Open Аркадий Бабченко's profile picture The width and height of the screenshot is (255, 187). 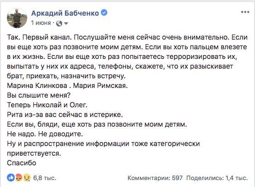click(x=17, y=18)
